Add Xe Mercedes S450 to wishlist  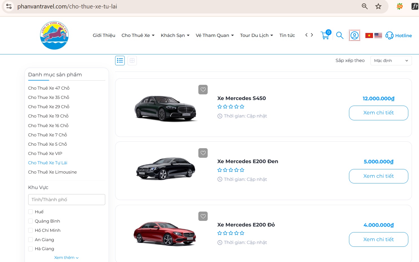(203, 89)
